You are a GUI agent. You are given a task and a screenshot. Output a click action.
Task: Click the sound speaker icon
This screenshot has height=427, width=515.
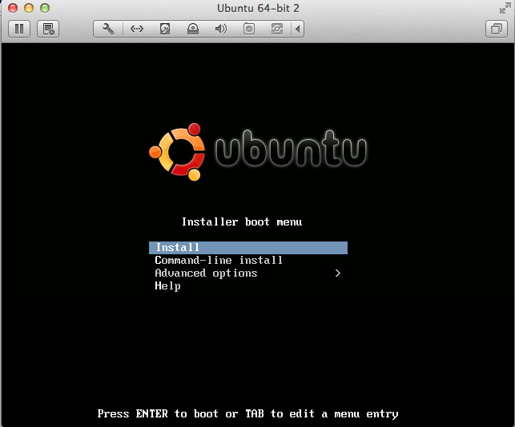(x=221, y=29)
